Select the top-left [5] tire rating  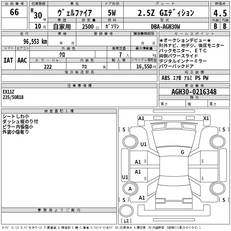pyautogui.click(x=124, y=130)
